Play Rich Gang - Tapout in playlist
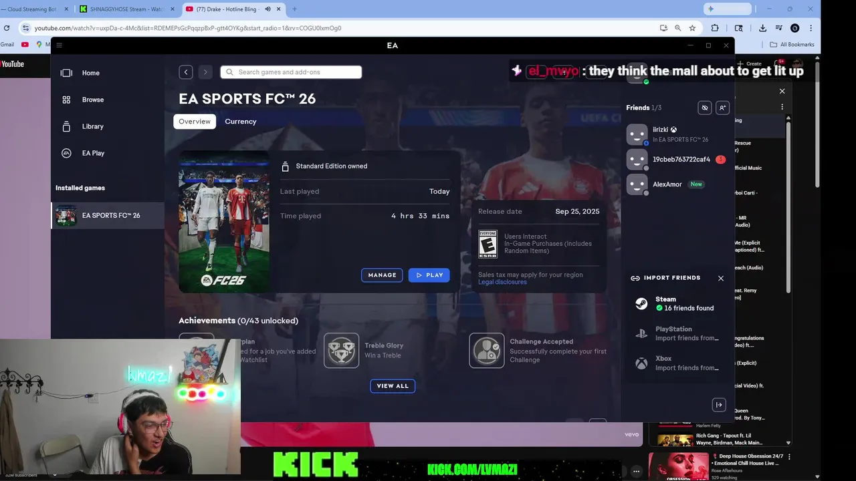This screenshot has height=481, width=856. coord(715,440)
